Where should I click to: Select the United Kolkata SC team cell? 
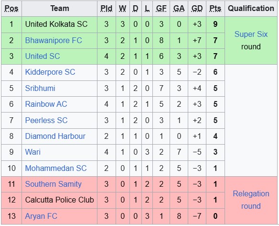(59, 24)
